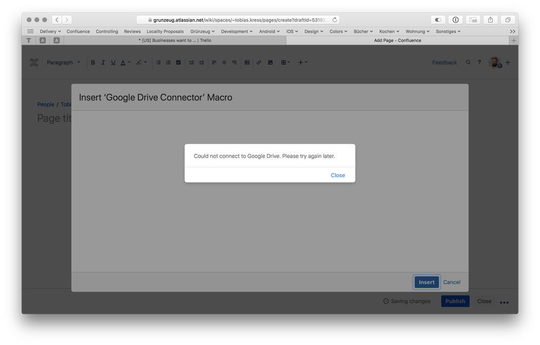The image size is (540, 345).
Task: Toggle the task list formatting
Action: click(178, 62)
